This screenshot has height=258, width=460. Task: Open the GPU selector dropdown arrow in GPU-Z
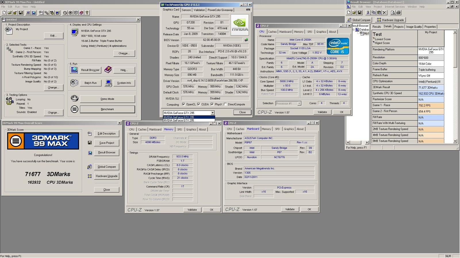click(x=212, y=113)
